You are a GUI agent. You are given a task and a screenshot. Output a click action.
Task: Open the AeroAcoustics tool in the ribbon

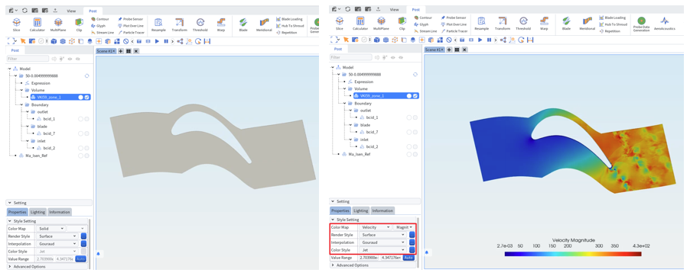pyautogui.click(x=665, y=24)
